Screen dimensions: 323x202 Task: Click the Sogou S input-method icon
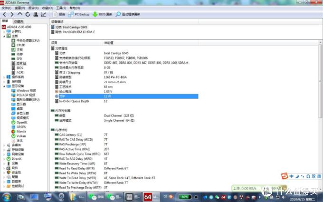[285, 176]
